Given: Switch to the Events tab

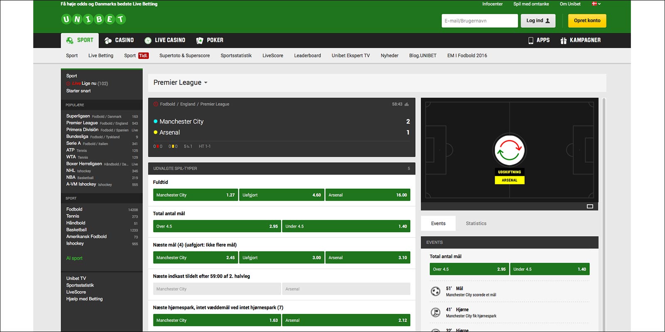Looking at the screenshot, I should click(438, 223).
